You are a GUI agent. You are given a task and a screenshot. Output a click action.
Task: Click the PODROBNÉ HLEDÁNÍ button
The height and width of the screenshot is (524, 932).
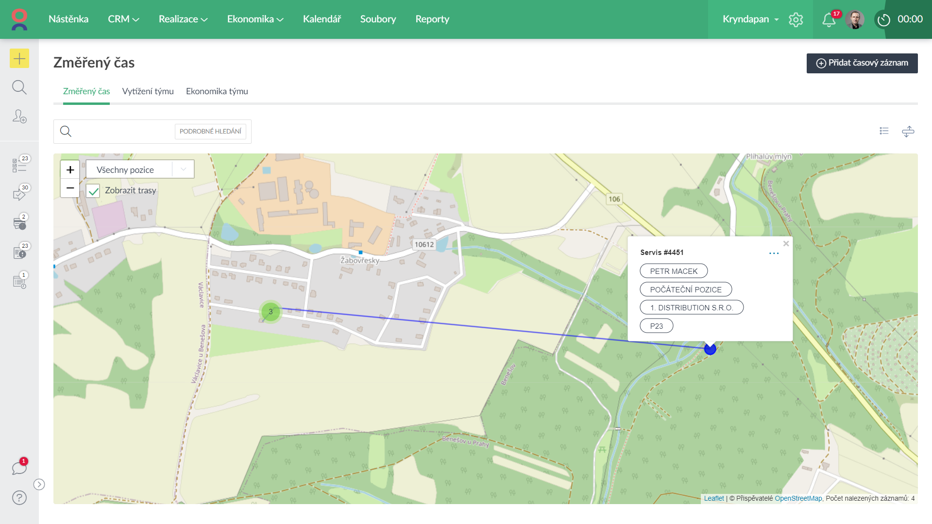[x=210, y=132]
